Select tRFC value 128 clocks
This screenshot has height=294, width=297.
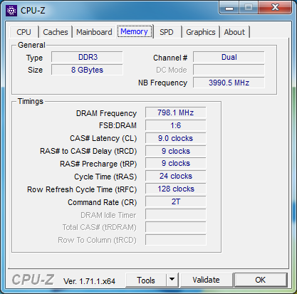point(176,189)
